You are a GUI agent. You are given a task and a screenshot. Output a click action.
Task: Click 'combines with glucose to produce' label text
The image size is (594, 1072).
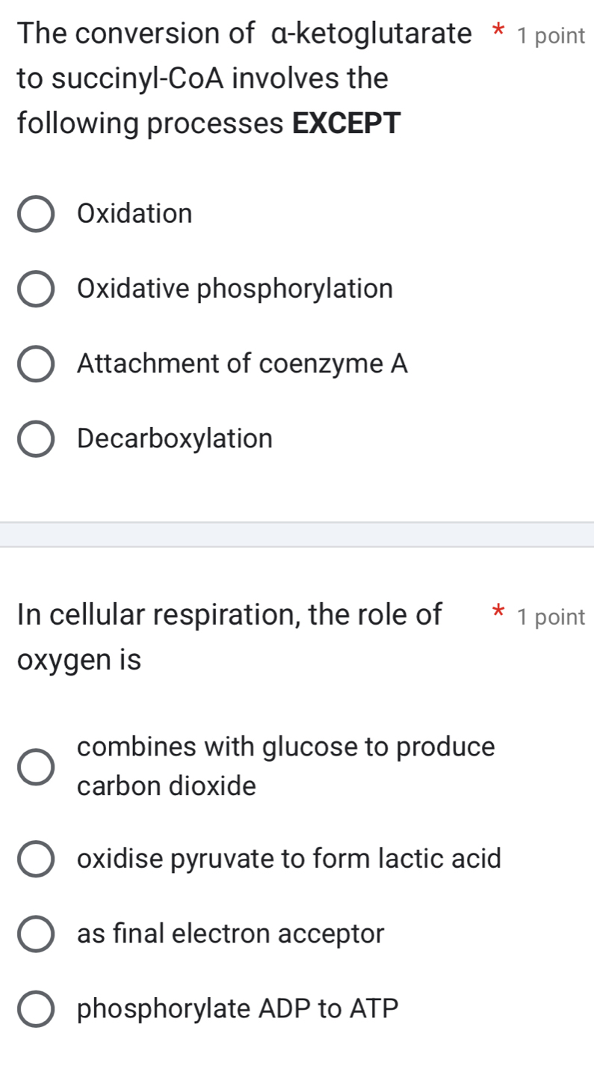285,747
